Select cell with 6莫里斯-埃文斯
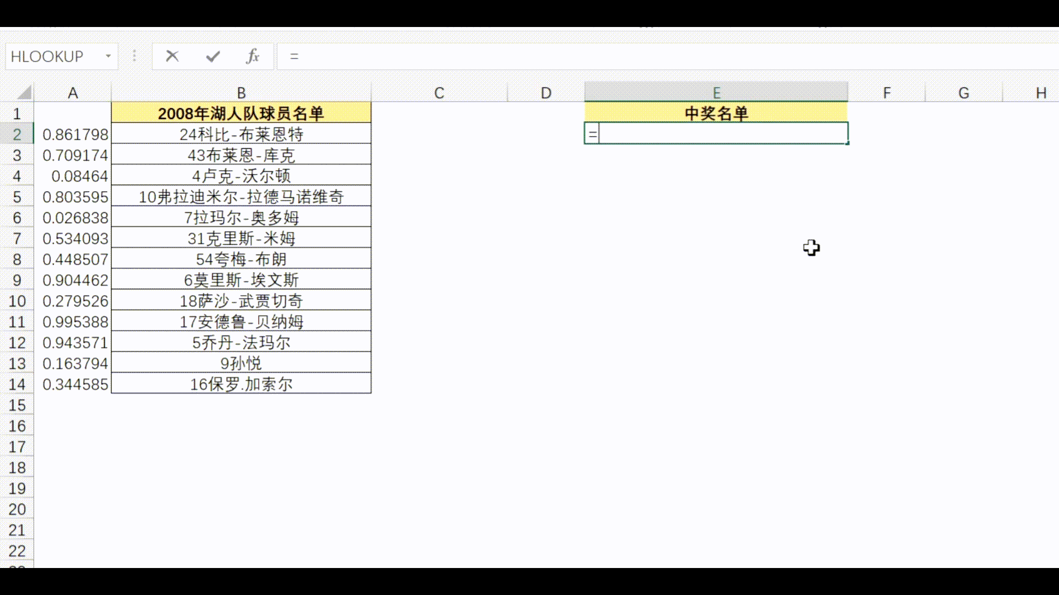The image size is (1059, 595). click(x=241, y=280)
